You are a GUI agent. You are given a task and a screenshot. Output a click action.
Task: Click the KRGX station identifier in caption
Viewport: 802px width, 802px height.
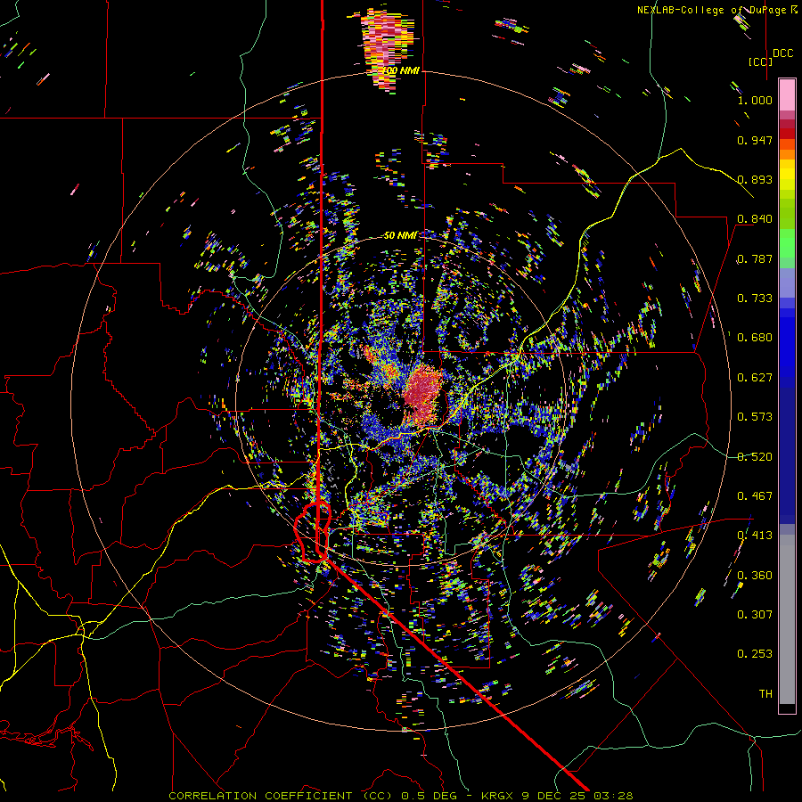point(499,796)
